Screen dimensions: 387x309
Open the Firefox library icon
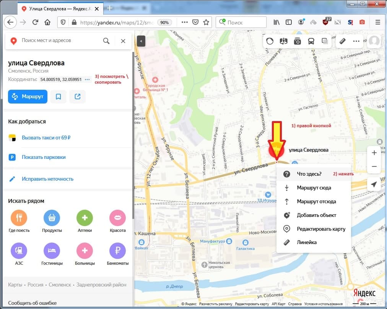276,23
